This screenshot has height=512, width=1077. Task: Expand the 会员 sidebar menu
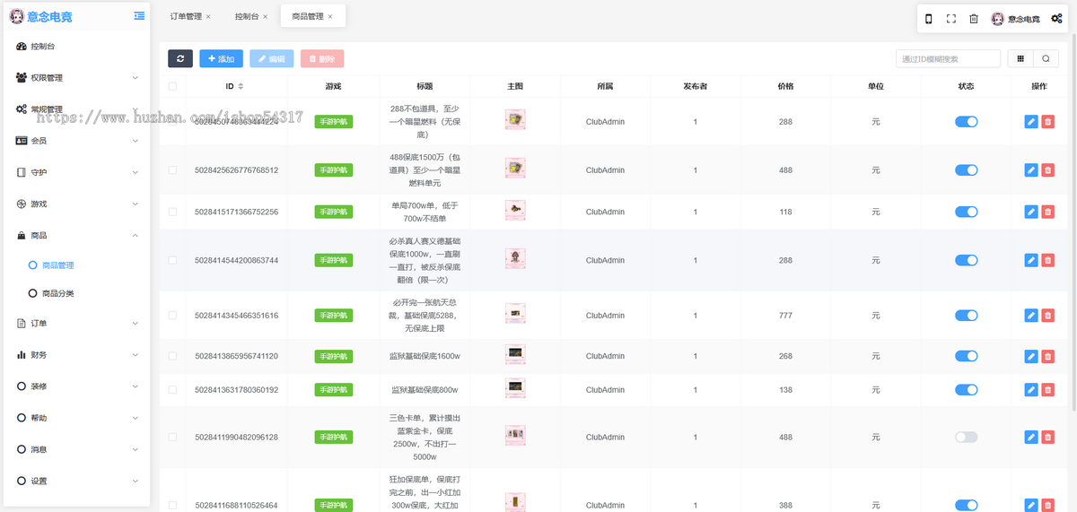77,141
